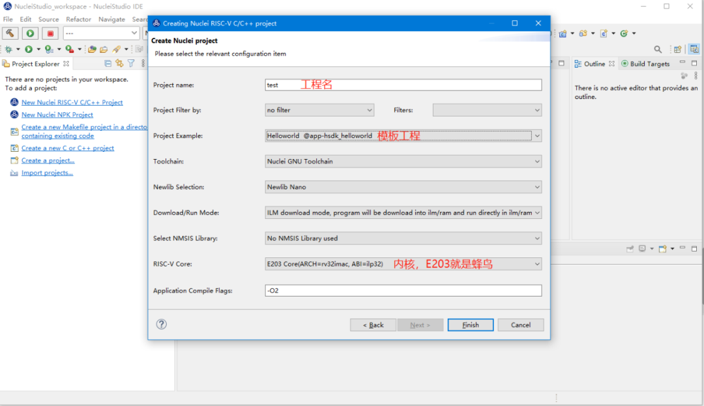
Task: Click the Finish button
Action: [471, 325]
